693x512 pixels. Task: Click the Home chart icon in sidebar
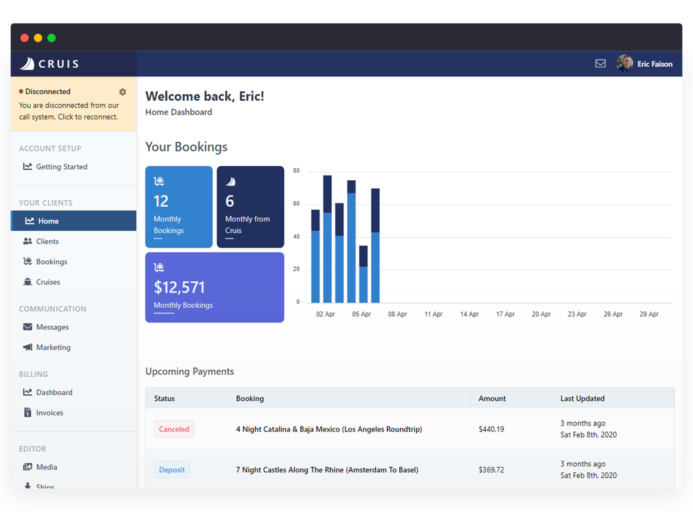30,221
